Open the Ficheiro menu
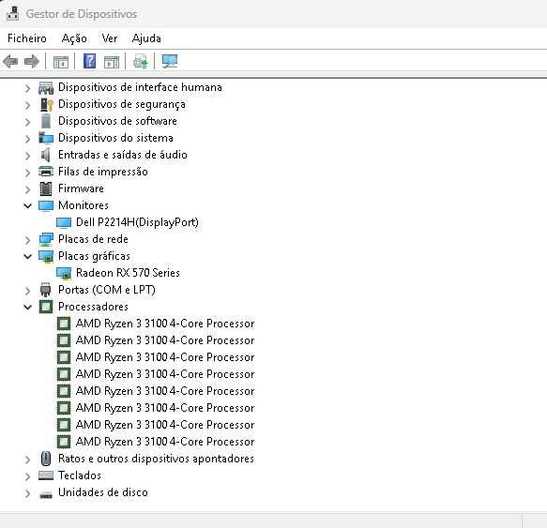The image size is (547, 528). (x=27, y=38)
